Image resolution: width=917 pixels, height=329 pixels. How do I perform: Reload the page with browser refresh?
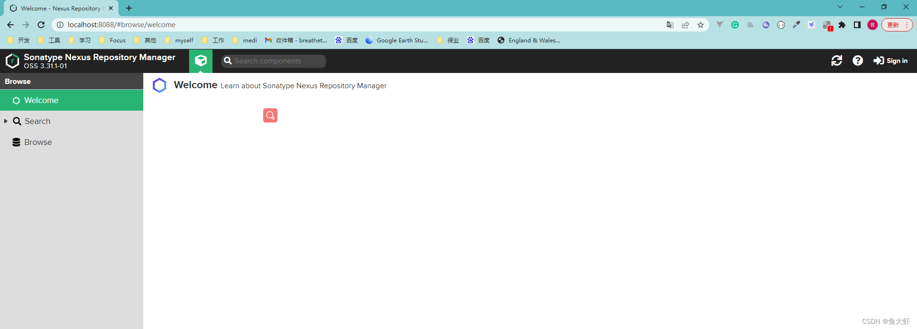(41, 25)
